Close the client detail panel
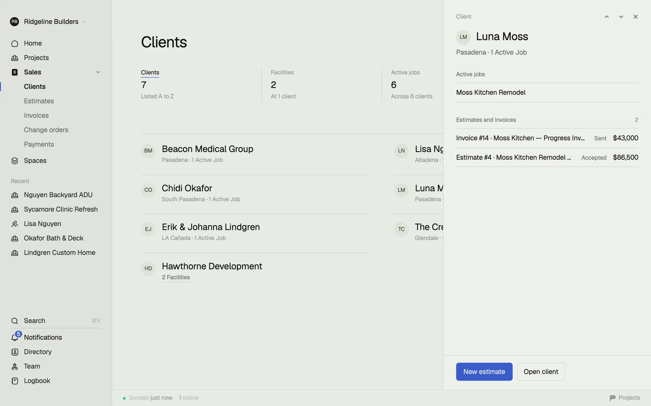This screenshot has height=406, width=651. [x=635, y=17]
